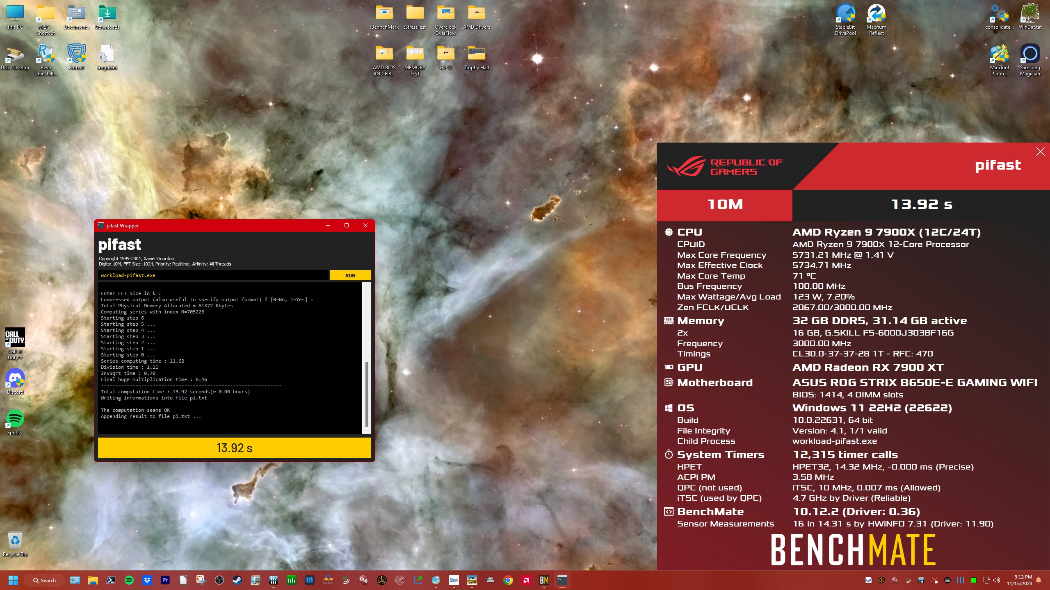
Task: Open Google Chrome from the taskbar
Action: pos(508,580)
